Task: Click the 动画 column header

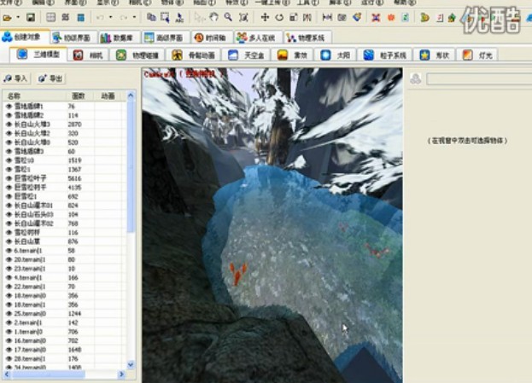Action: click(108, 96)
